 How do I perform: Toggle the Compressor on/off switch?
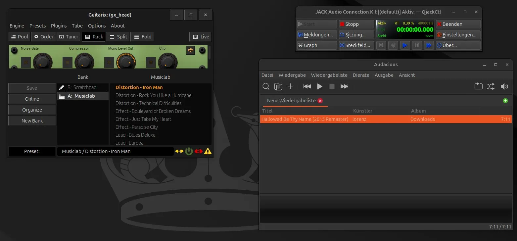pyautogui.click(x=68, y=62)
